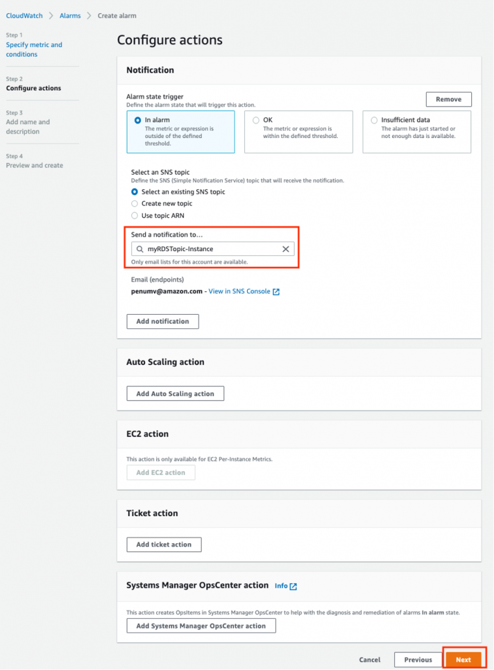Click Add Auto Scaling action
Screen dimensions: 494x670
point(175,393)
